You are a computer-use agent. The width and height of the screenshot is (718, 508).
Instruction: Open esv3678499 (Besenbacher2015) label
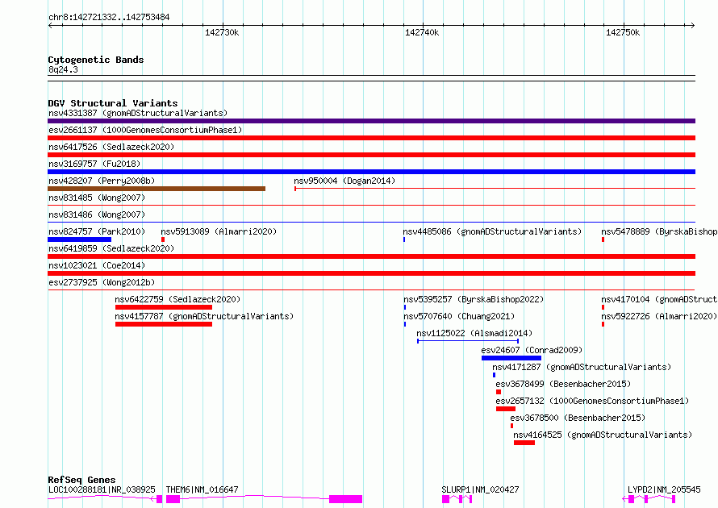(563, 384)
